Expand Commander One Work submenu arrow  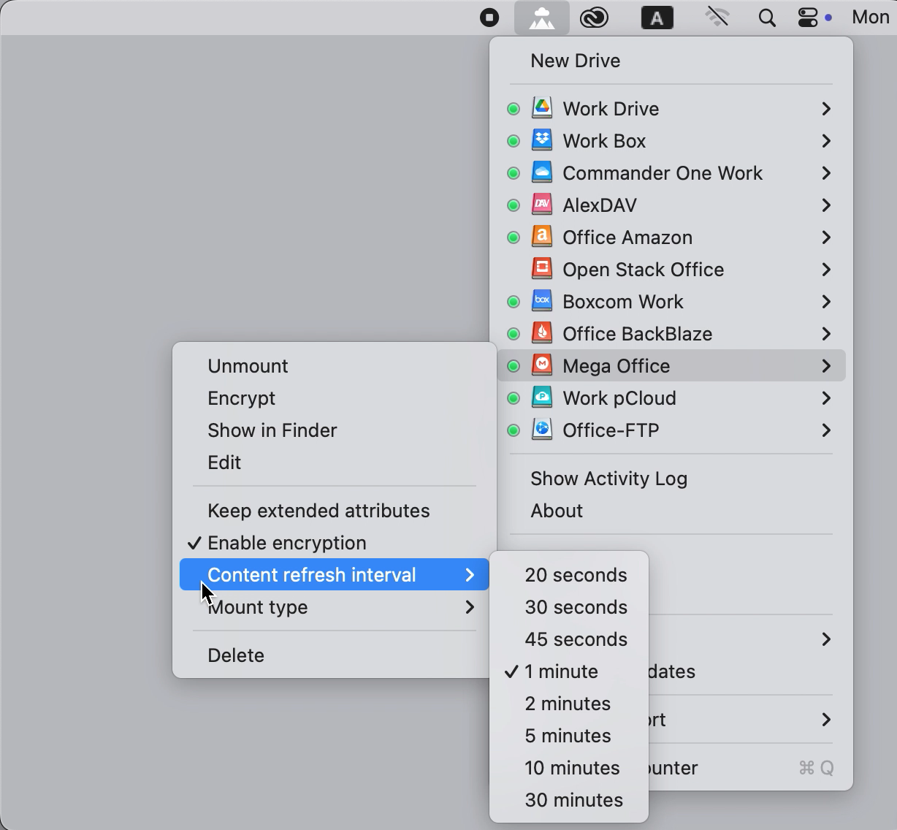826,173
